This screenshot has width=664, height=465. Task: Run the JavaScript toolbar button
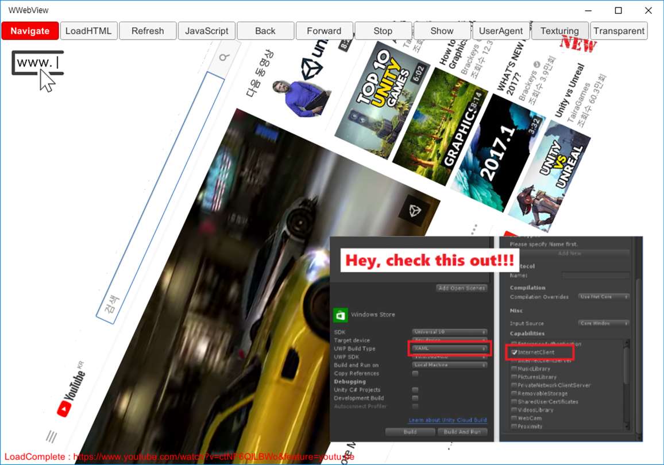tap(206, 31)
